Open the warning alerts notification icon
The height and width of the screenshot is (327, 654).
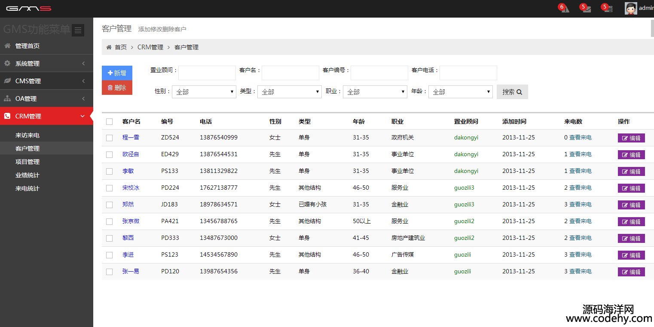pyautogui.click(x=565, y=9)
